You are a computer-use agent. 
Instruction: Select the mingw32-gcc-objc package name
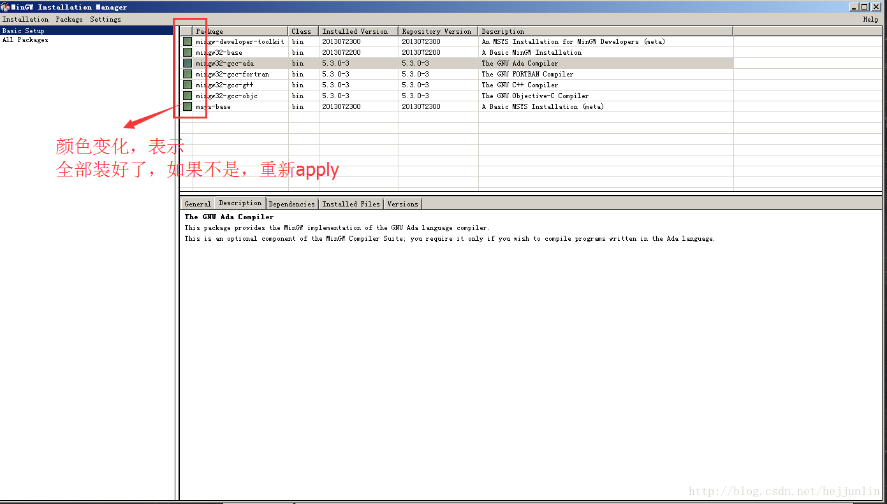[x=226, y=96]
